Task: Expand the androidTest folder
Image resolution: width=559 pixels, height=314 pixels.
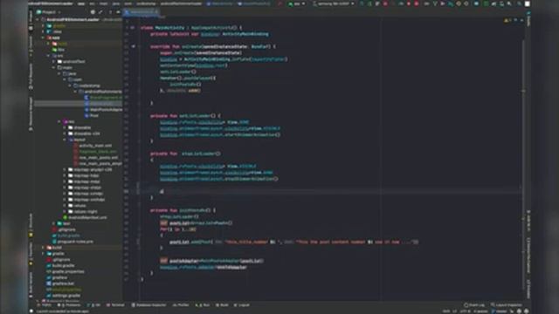Action: 54,62
